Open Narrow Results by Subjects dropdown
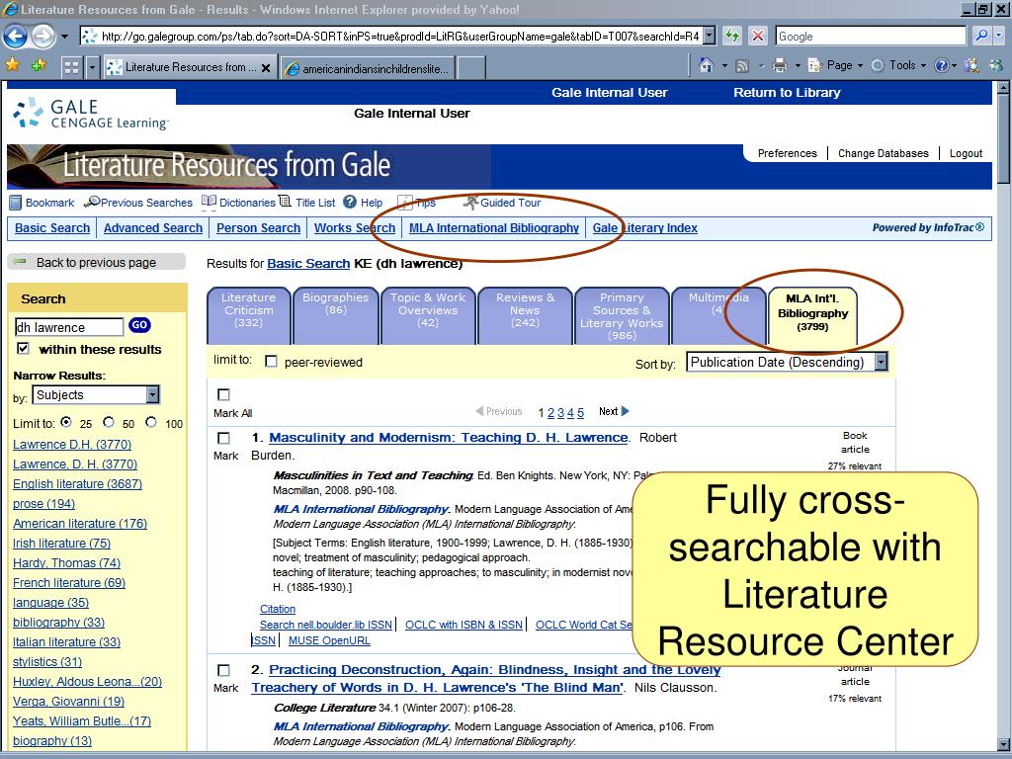 coord(96,394)
